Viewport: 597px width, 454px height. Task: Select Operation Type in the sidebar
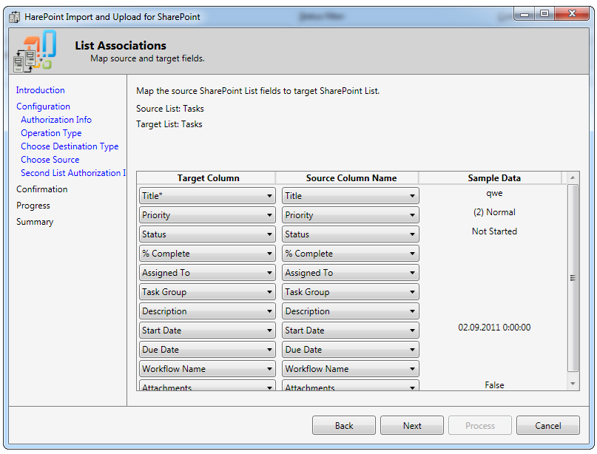pos(51,133)
